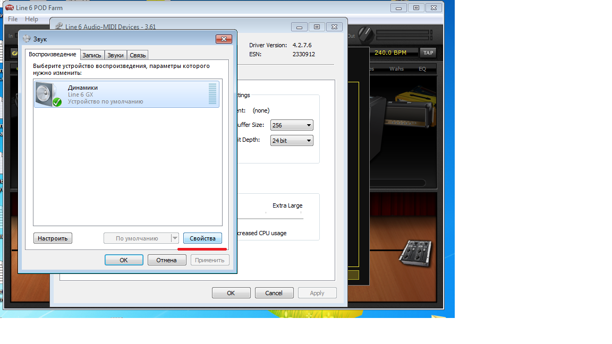612x344 pixels.
Task: Click the Driver Version value 4.2.7.6
Action: tap(302, 45)
